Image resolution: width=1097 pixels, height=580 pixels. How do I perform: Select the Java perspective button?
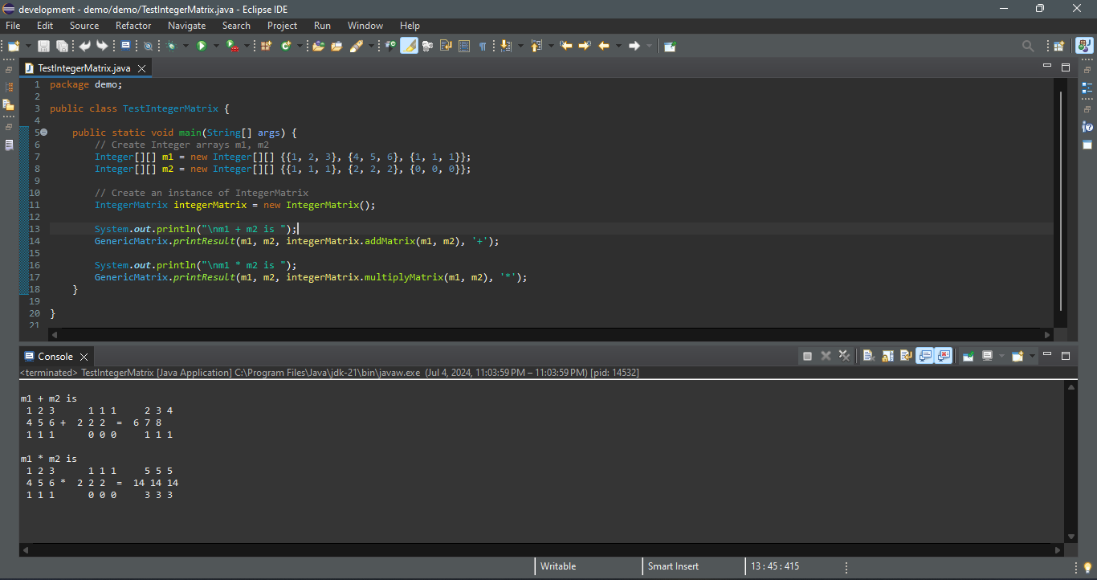(x=1084, y=46)
